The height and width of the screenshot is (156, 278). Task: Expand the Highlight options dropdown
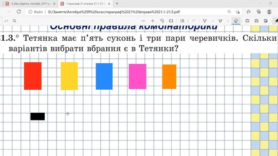(228, 21)
